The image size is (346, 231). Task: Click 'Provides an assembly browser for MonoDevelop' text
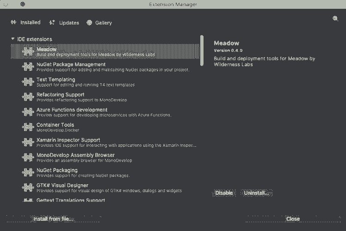point(84,160)
